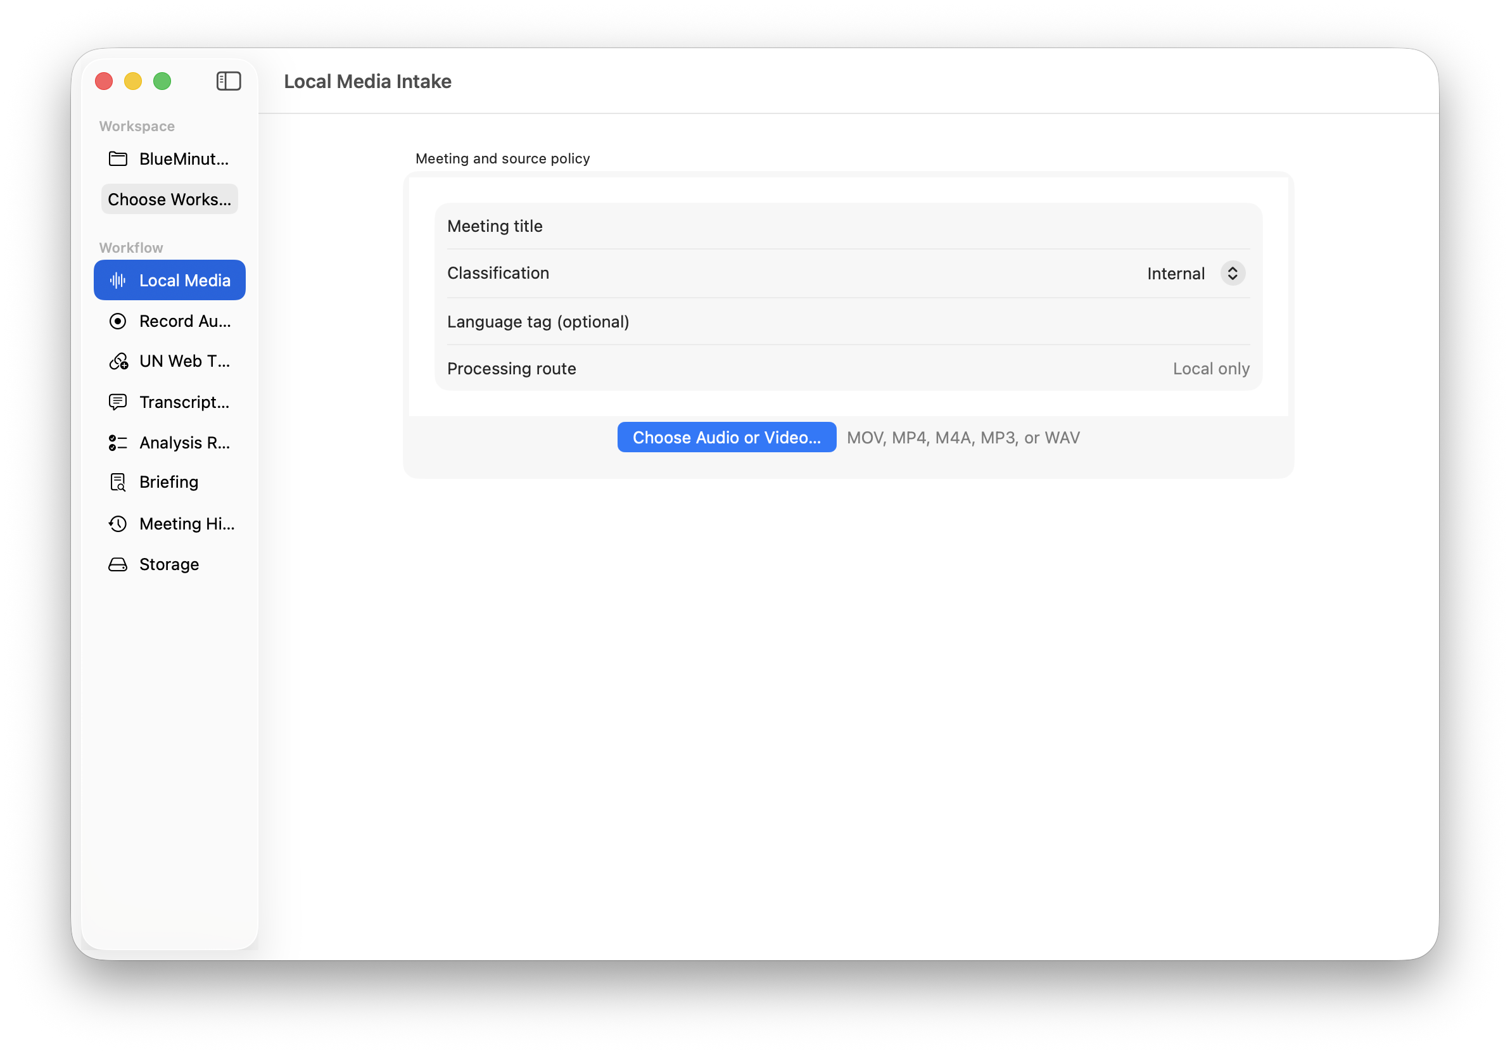Screen dimensions: 1510x1054
Task: Close the window with red button
Action: pos(104,81)
